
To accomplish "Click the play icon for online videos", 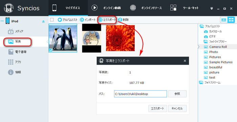I will 94,8.
